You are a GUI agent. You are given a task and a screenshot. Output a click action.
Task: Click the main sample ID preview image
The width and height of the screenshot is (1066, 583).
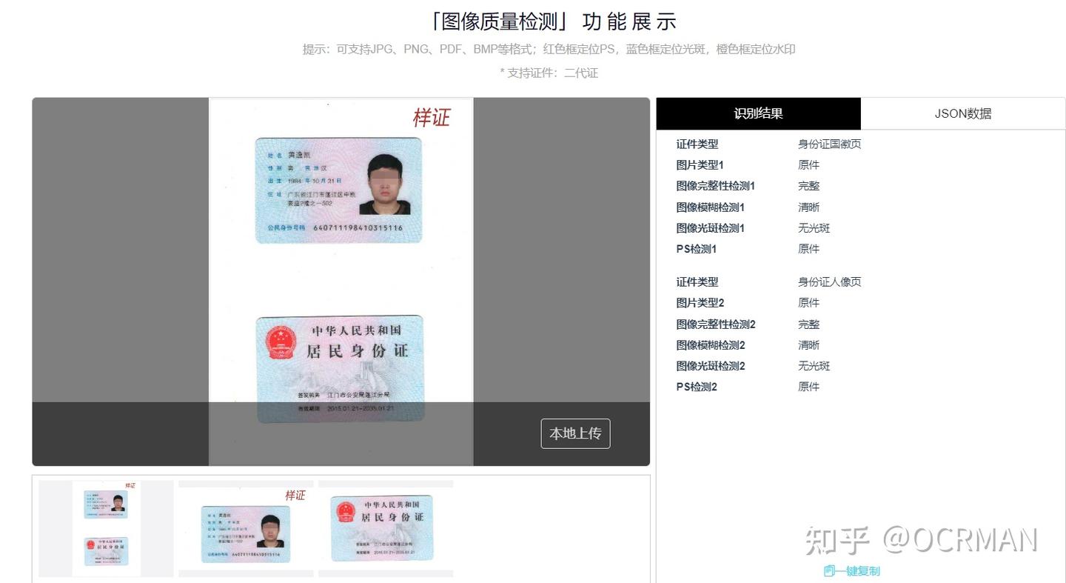click(x=341, y=281)
